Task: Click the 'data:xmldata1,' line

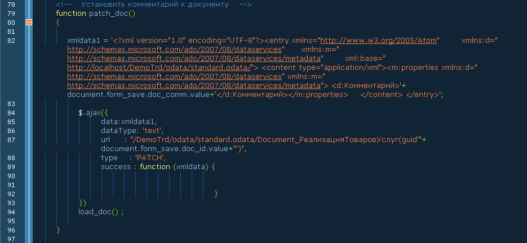Action: [129, 122]
